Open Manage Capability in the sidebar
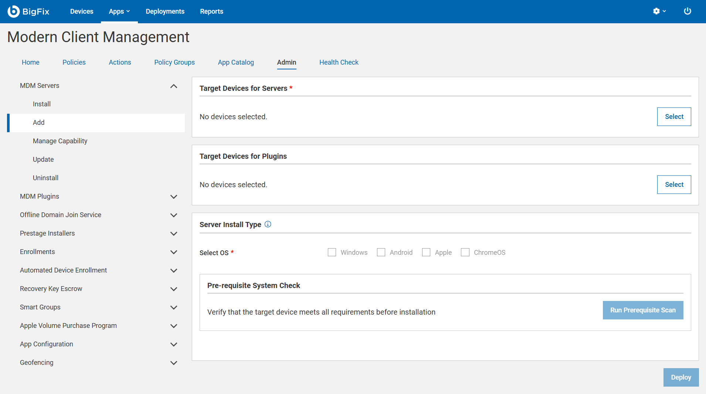Image resolution: width=706 pixels, height=394 pixels. (60, 141)
